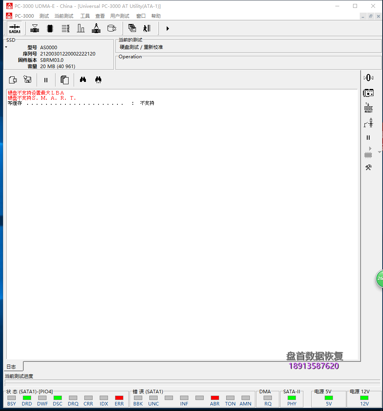383x411 pixels.
Task: Click the green DSC status indicator
Action: tap(58, 398)
